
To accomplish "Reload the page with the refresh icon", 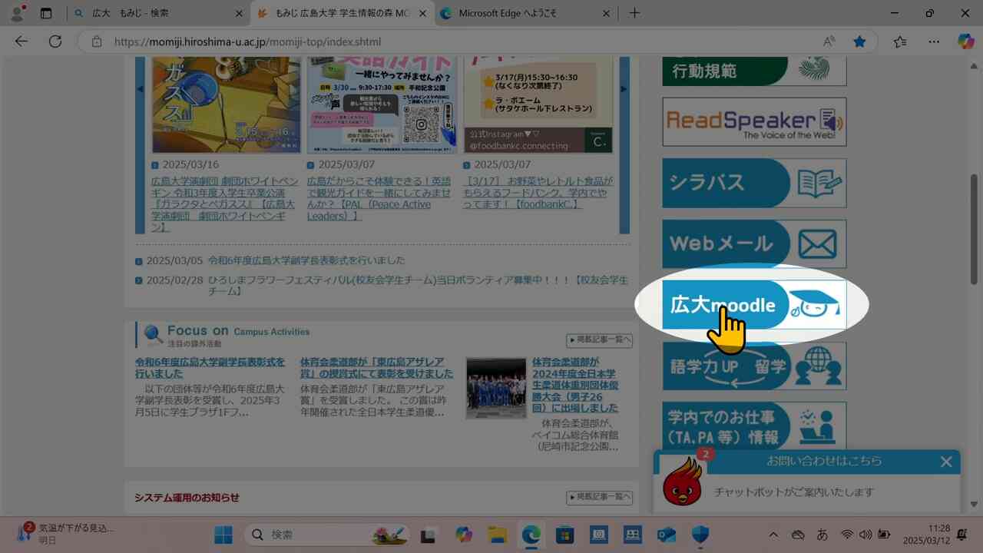I will [55, 41].
